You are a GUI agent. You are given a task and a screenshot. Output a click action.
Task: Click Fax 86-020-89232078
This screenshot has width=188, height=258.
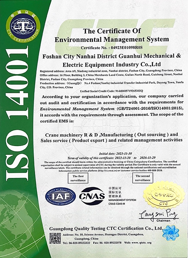[107, 243]
